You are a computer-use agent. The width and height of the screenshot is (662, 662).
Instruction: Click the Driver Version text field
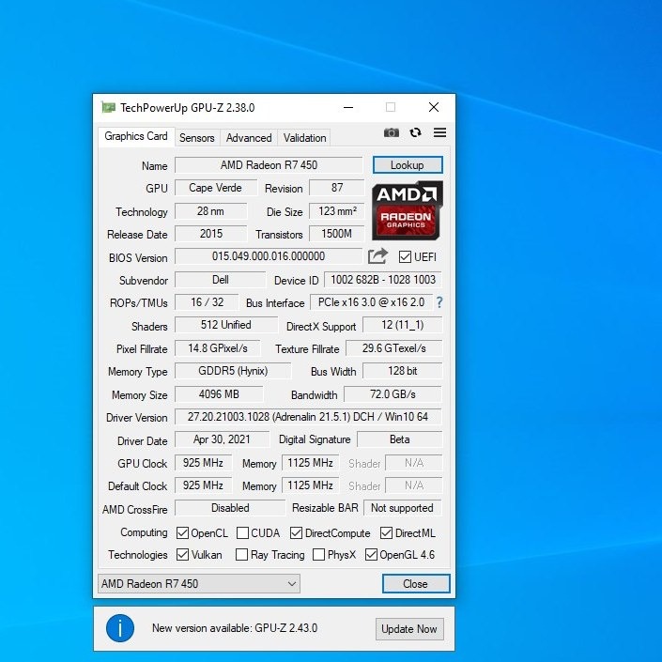click(x=308, y=417)
